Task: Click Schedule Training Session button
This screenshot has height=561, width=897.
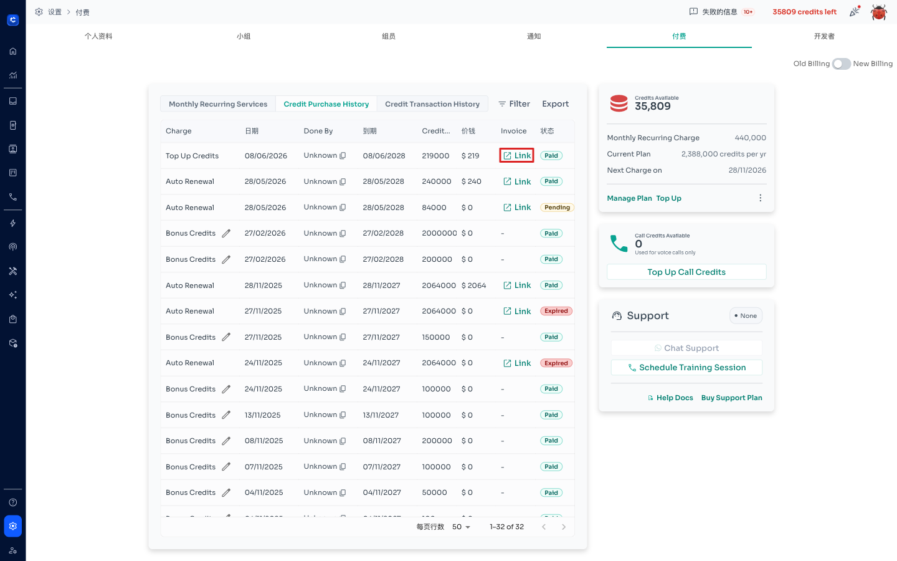Action: [686, 368]
